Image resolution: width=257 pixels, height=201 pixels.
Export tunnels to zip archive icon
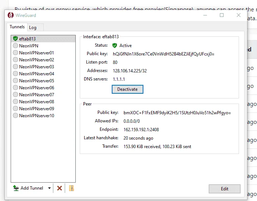(x=71, y=188)
